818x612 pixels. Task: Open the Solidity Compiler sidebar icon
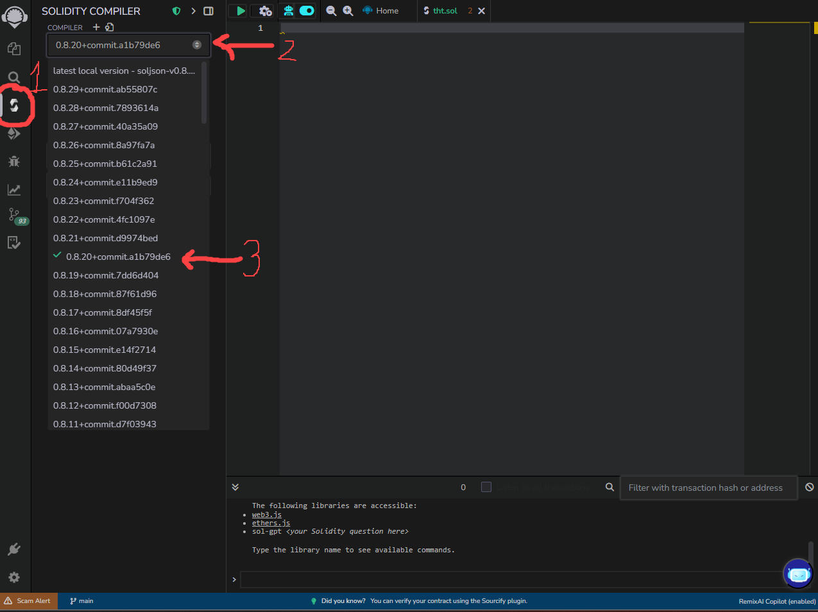[14, 105]
